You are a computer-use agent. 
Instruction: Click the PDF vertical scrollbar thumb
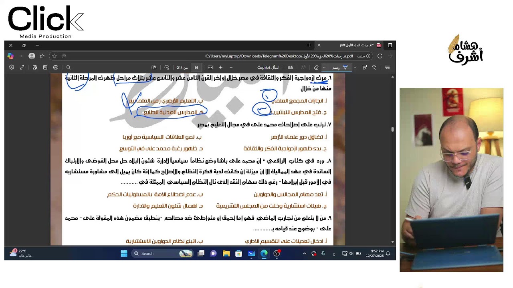tap(393, 129)
